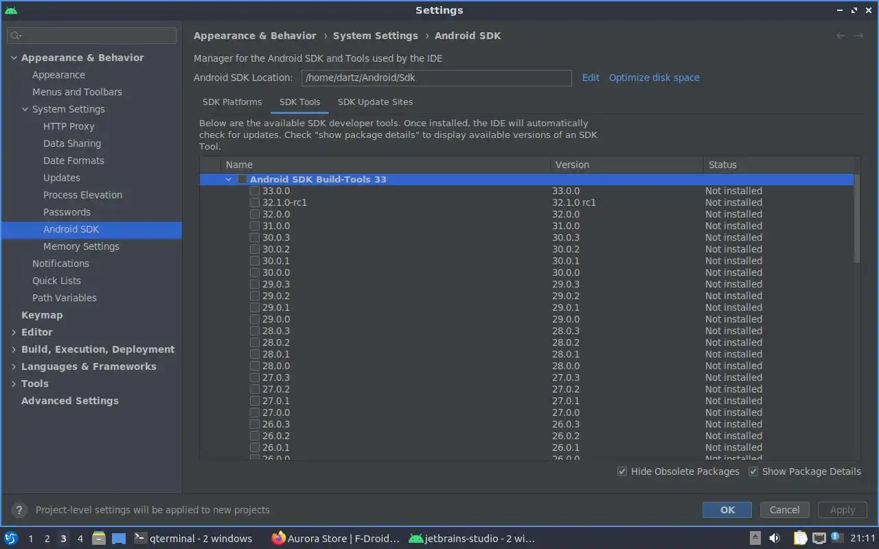The height and width of the screenshot is (549, 879).
Task: Click the search magnifier icon in settings
Action: pos(16,36)
